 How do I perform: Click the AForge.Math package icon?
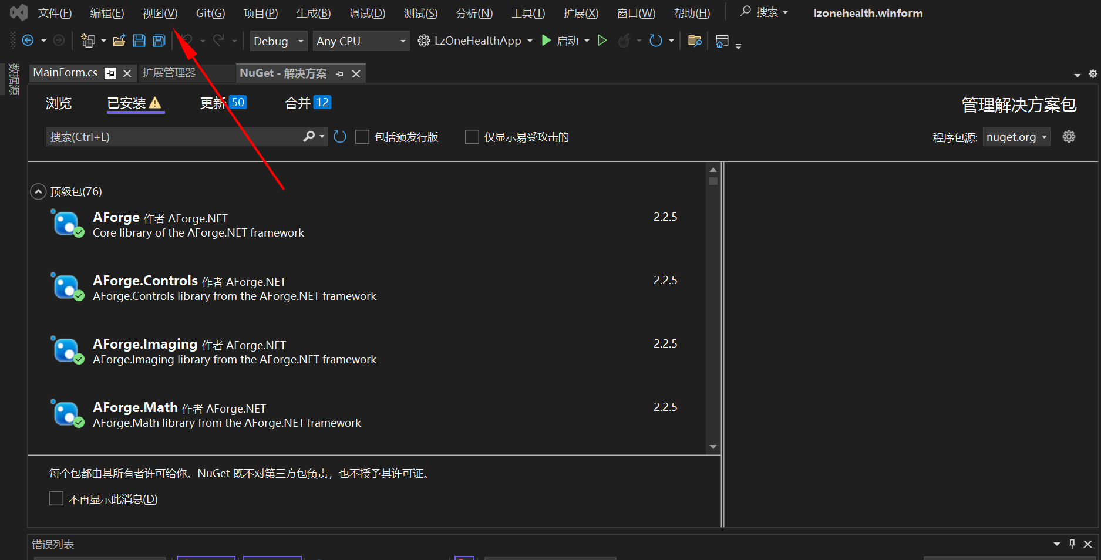(x=68, y=414)
